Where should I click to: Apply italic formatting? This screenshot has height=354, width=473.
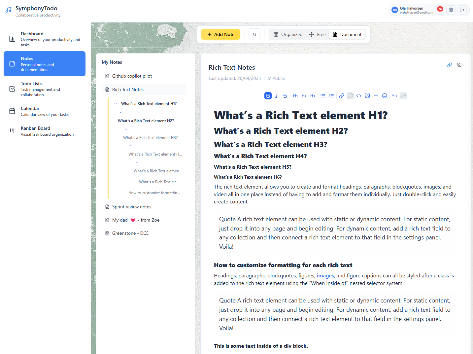(277, 96)
